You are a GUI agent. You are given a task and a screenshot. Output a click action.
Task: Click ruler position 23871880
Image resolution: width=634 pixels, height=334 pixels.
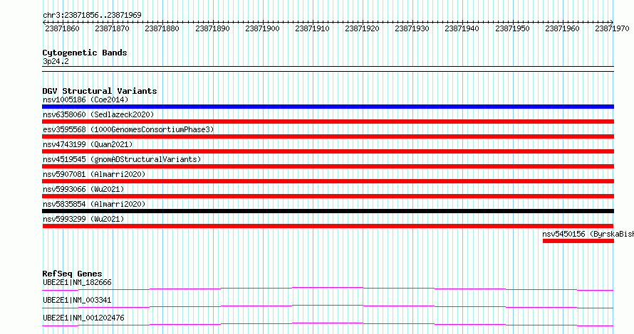162,28
